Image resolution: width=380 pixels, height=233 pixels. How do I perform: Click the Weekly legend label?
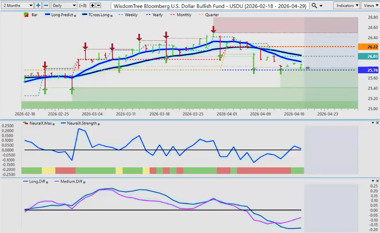[131, 15]
